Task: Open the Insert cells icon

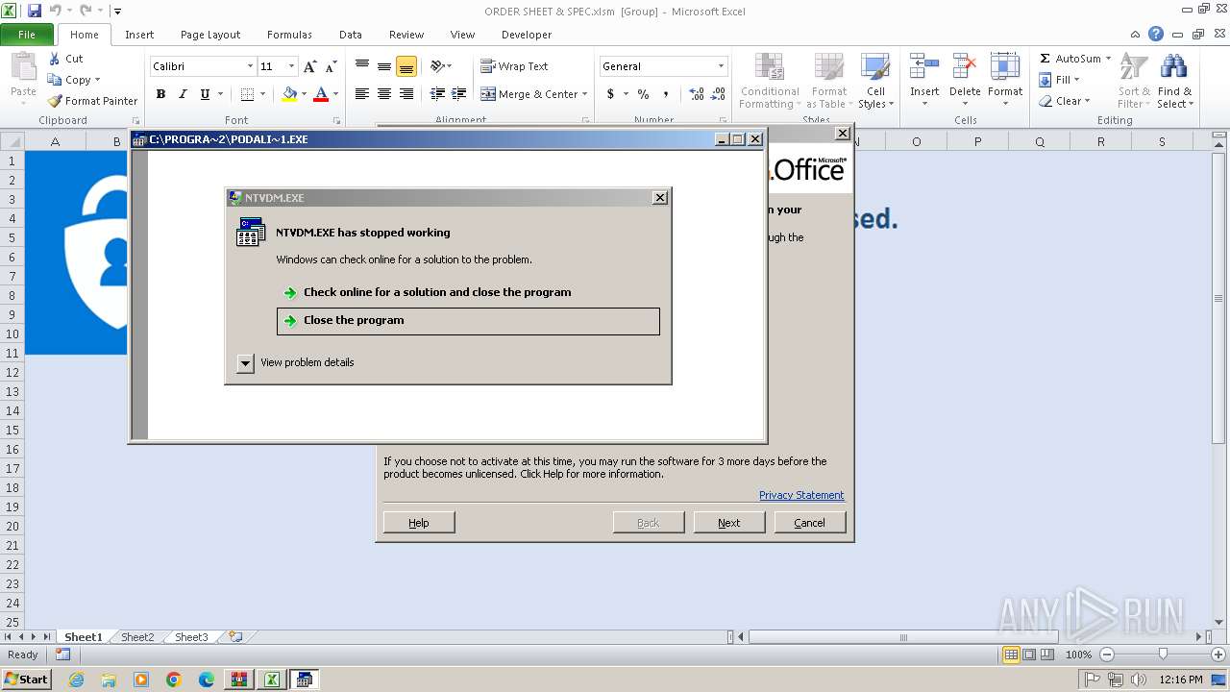Action: point(924,67)
